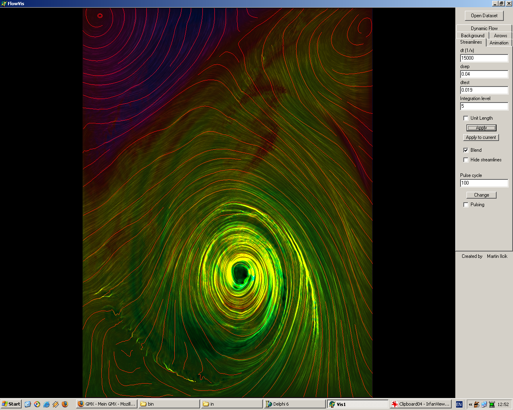This screenshot has height=410, width=513.
Task: Uncheck the Blend checkbox
Action: (466, 150)
